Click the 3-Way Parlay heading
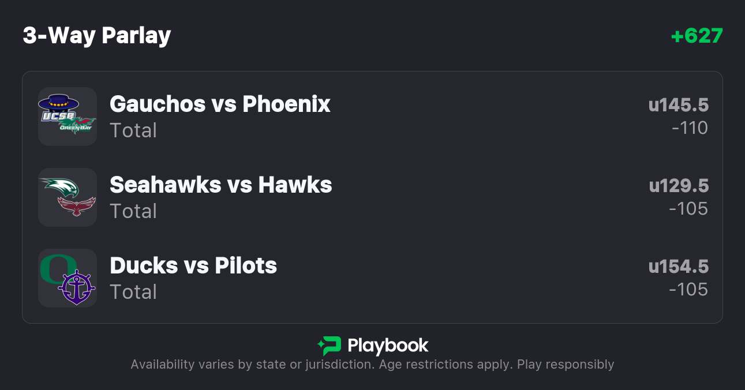745x390 pixels. click(97, 36)
